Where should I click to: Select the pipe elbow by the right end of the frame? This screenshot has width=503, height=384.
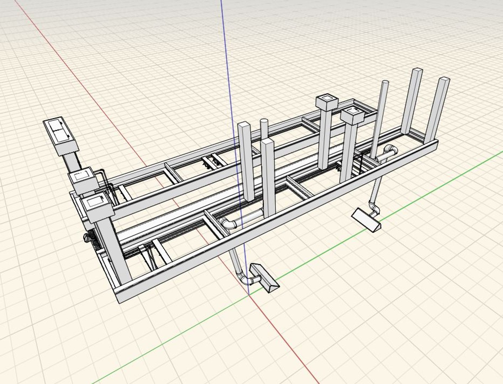point(391,150)
